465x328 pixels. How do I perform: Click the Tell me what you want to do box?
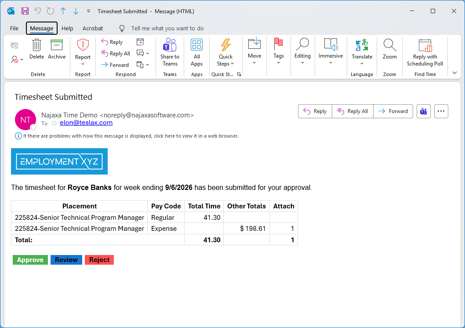[x=167, y=29]
